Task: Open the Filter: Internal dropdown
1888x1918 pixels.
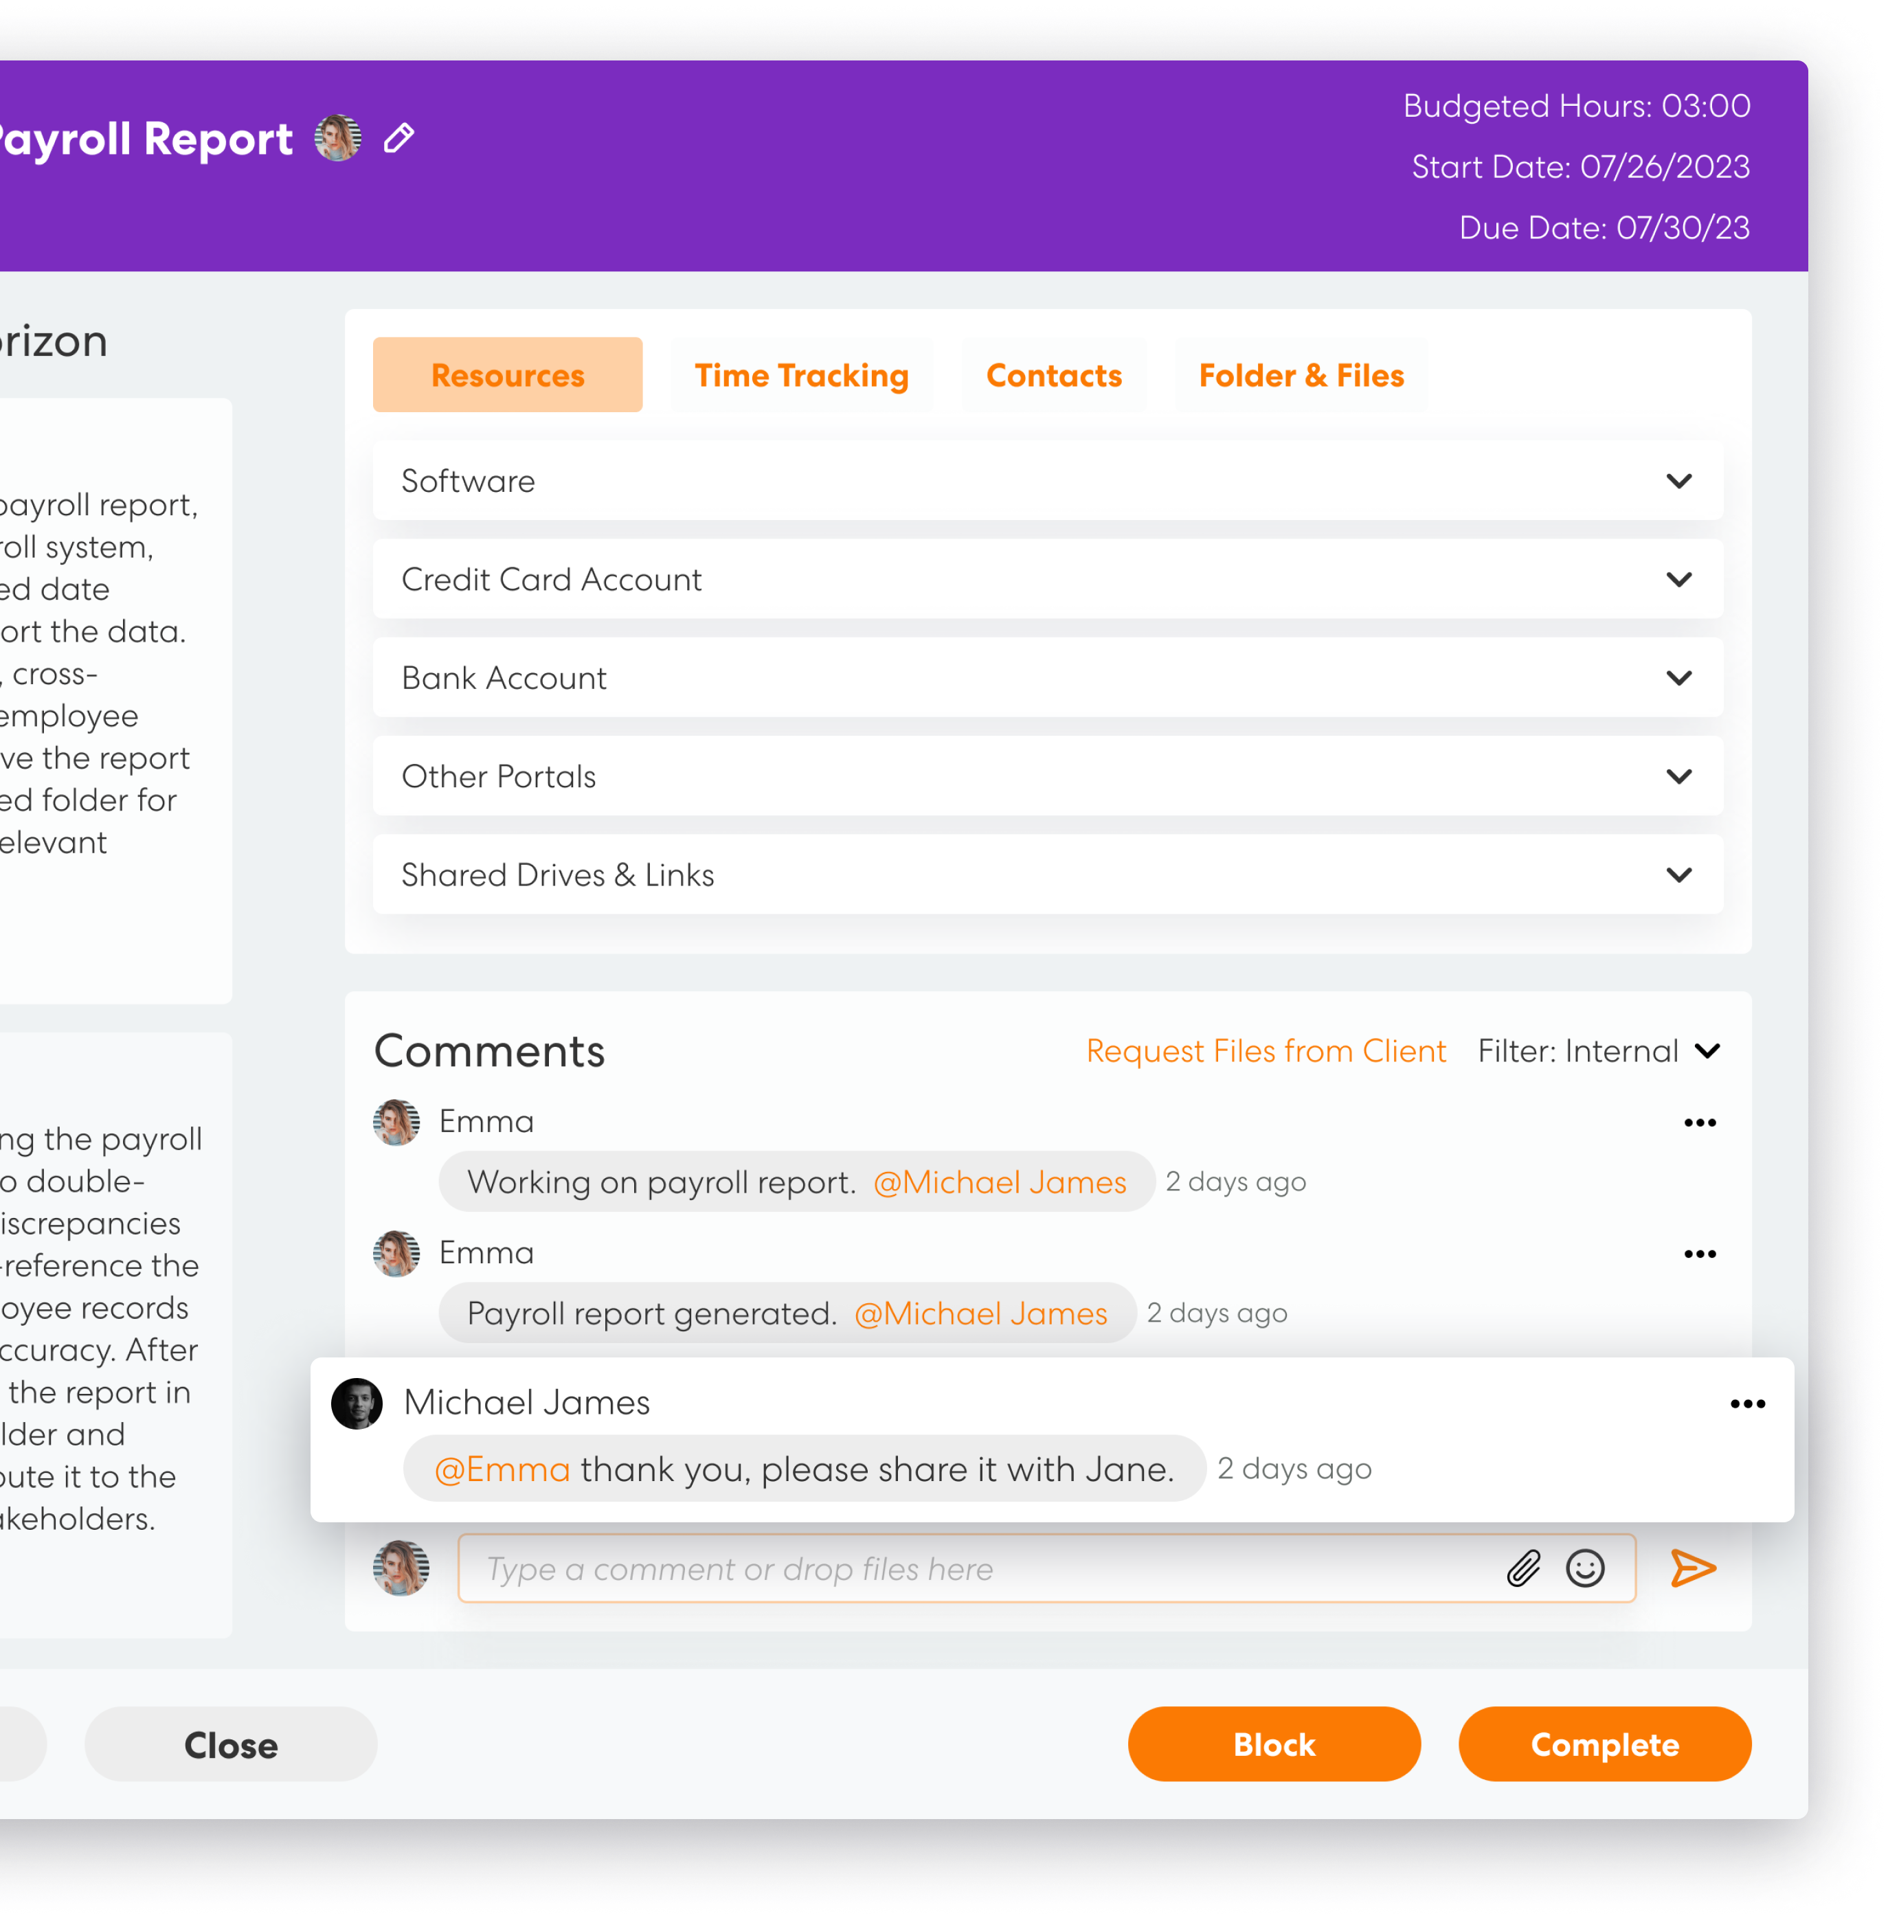Action: point(1599,1051)
